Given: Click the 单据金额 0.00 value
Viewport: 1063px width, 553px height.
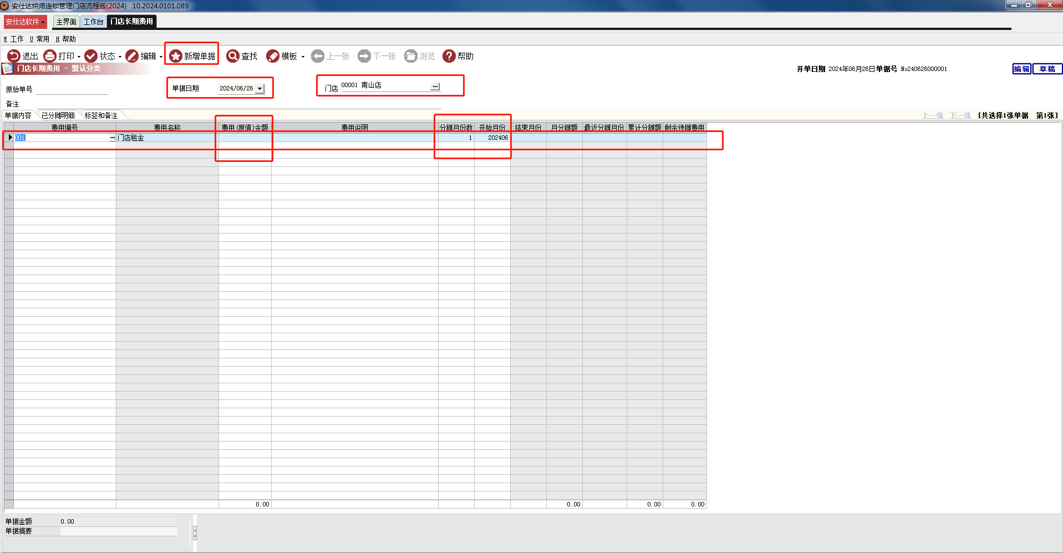Looking at the screenshot, I should [x=68, y=522].
